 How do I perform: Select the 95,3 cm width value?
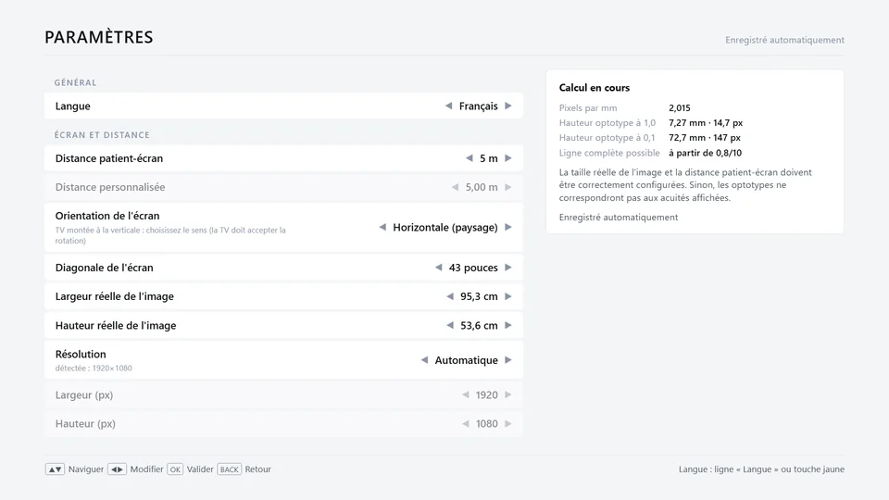click(479, 296)
